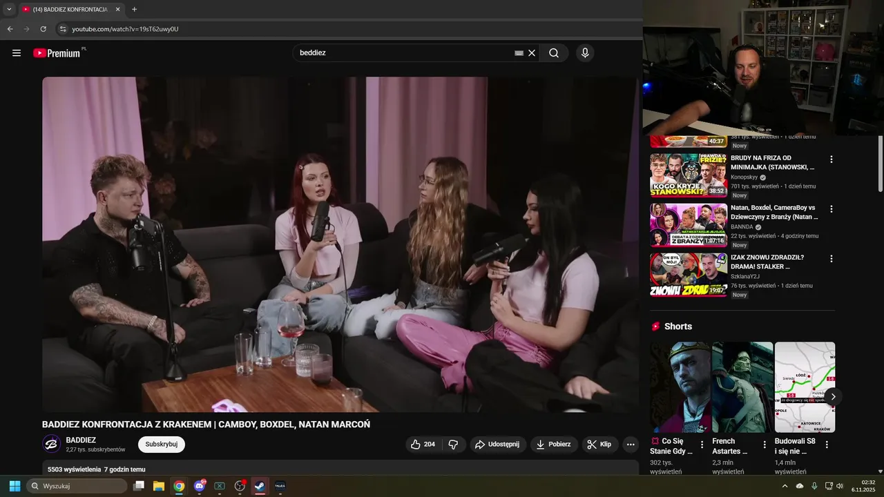
Task: Open the on-screen keyboard in search box
Action: point(519,53)
